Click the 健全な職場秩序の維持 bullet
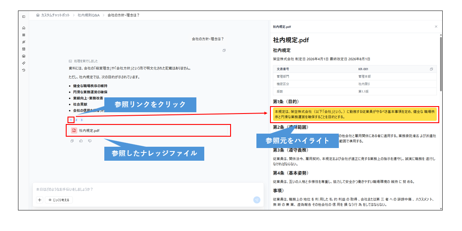The height and width of the screenshot is (231, 462). pos(90,86)
